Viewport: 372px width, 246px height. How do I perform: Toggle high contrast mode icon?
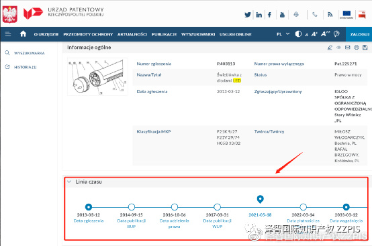pyautogui.click(x=298, y=34)
